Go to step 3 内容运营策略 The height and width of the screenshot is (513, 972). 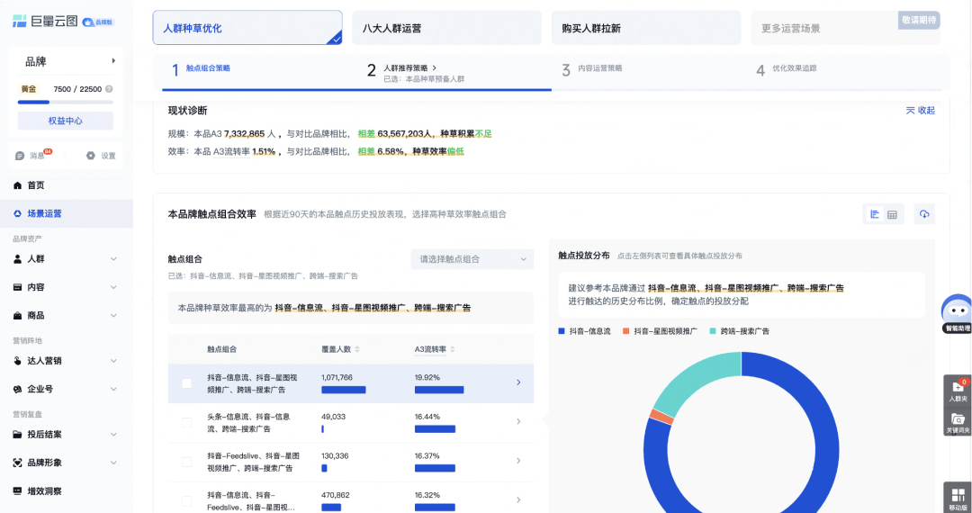click(592, 68)
